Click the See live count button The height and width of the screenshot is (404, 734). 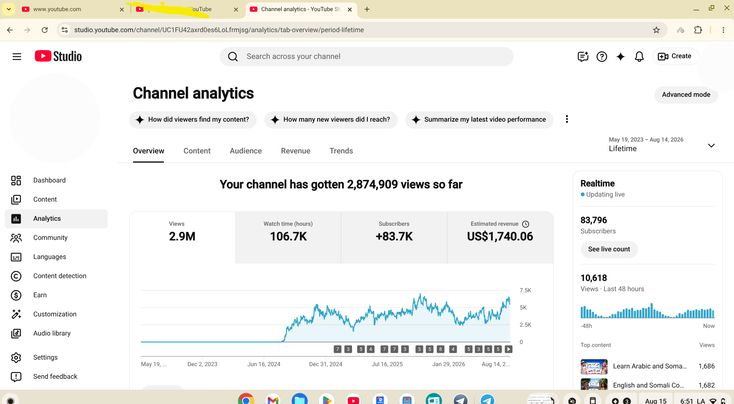point(609,249)
